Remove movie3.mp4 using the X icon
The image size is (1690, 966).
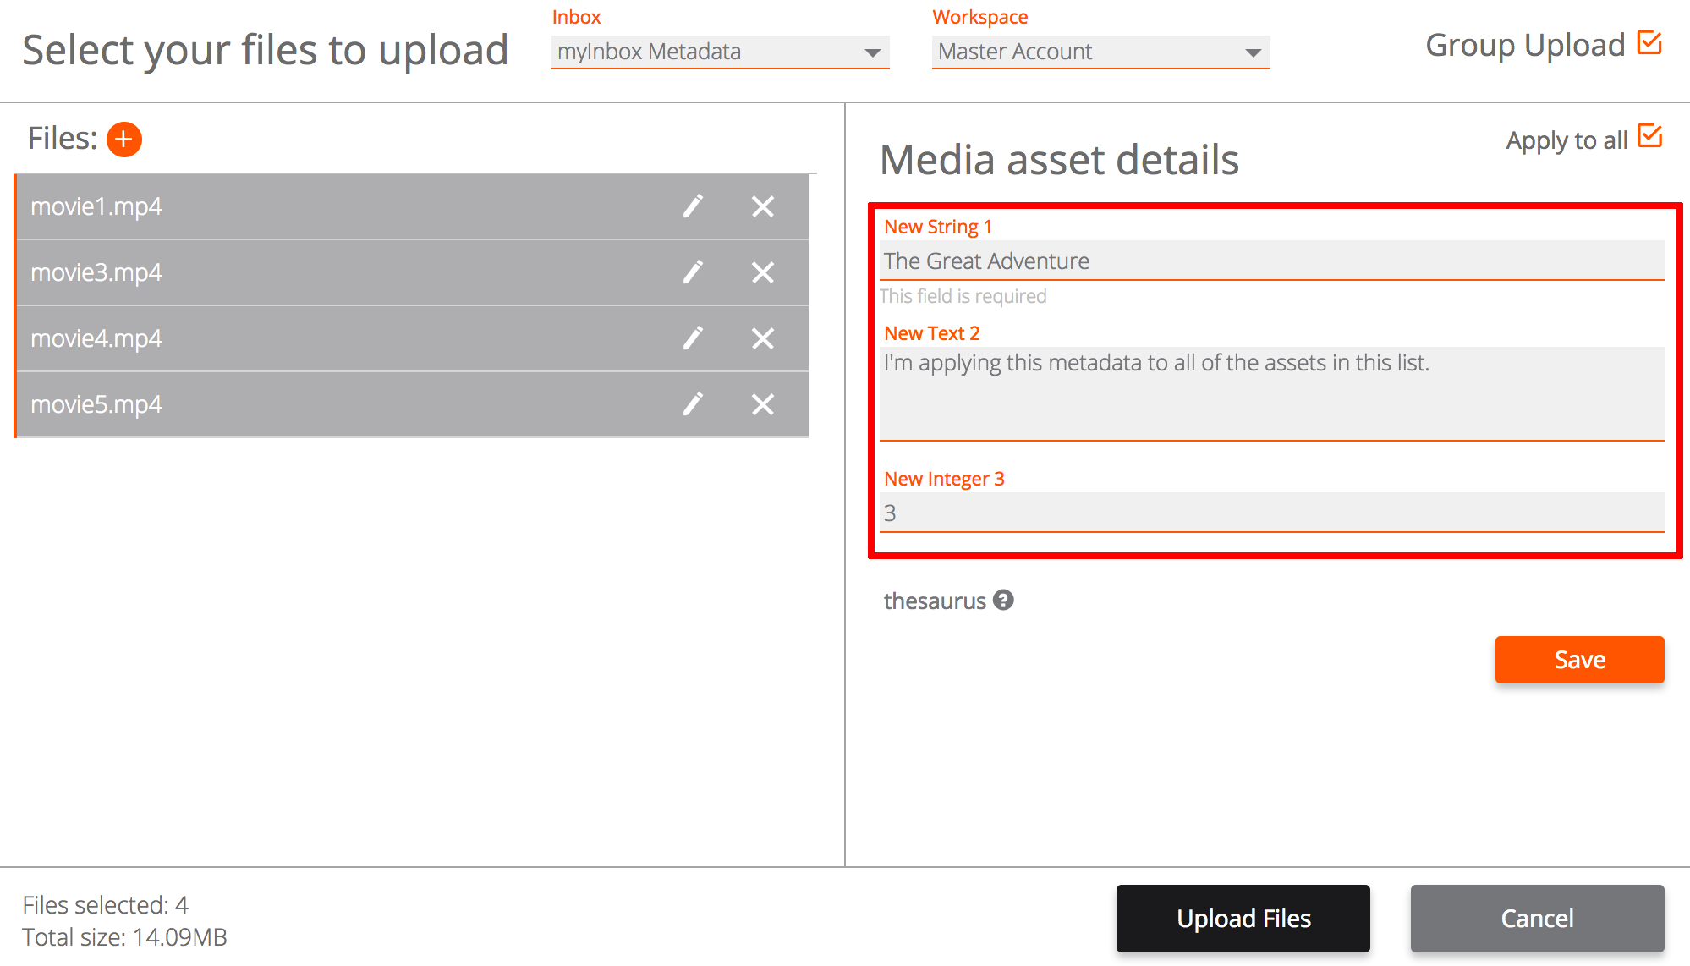[762, 272]
